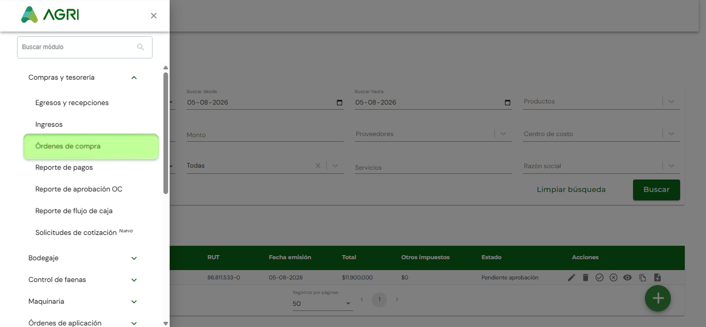Open the Productos dropdown

click(671, 102)
